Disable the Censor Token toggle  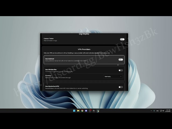(122, 39)
